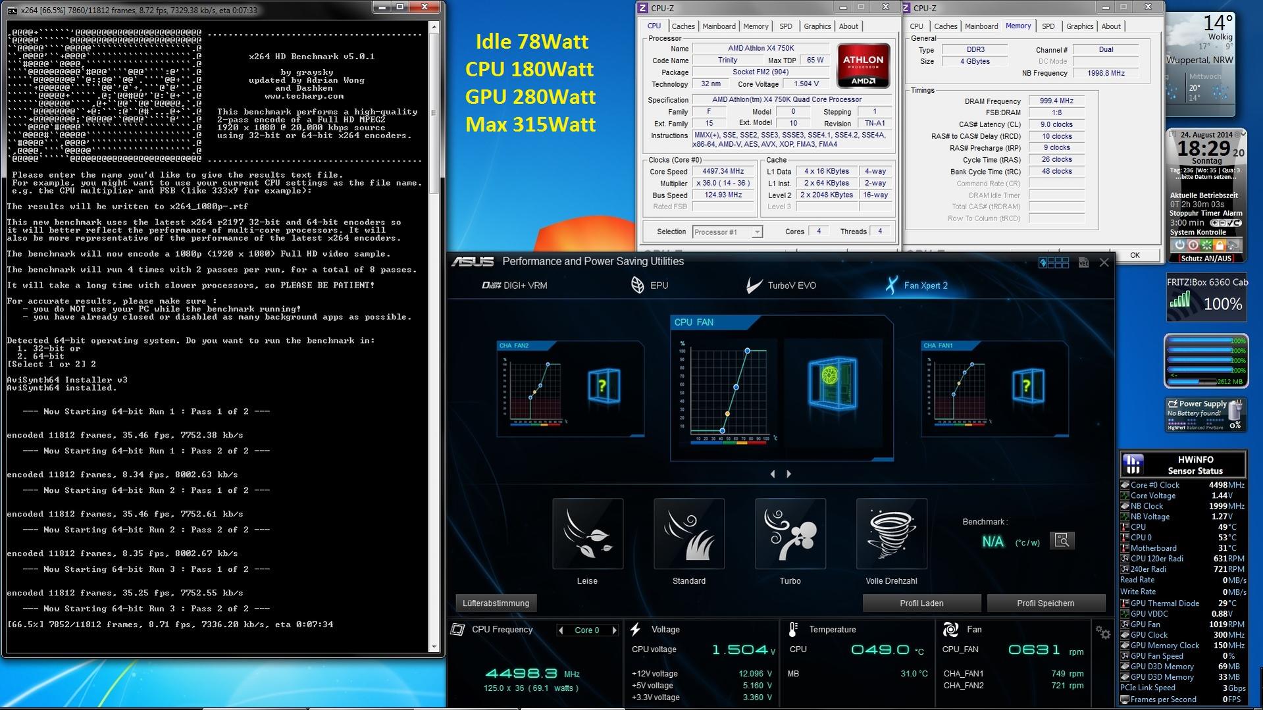Click the Profil Speichern button
1263x710 pixels.
[1046, 603]
